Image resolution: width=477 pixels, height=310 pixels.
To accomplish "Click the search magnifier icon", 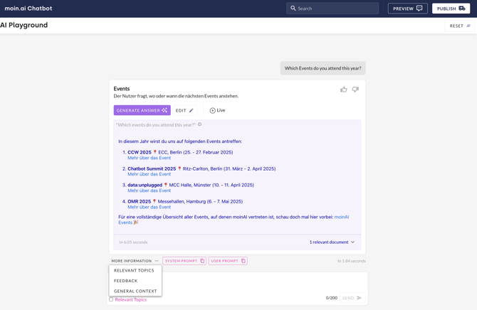I will pyautogui.click(x=293, y=9).
